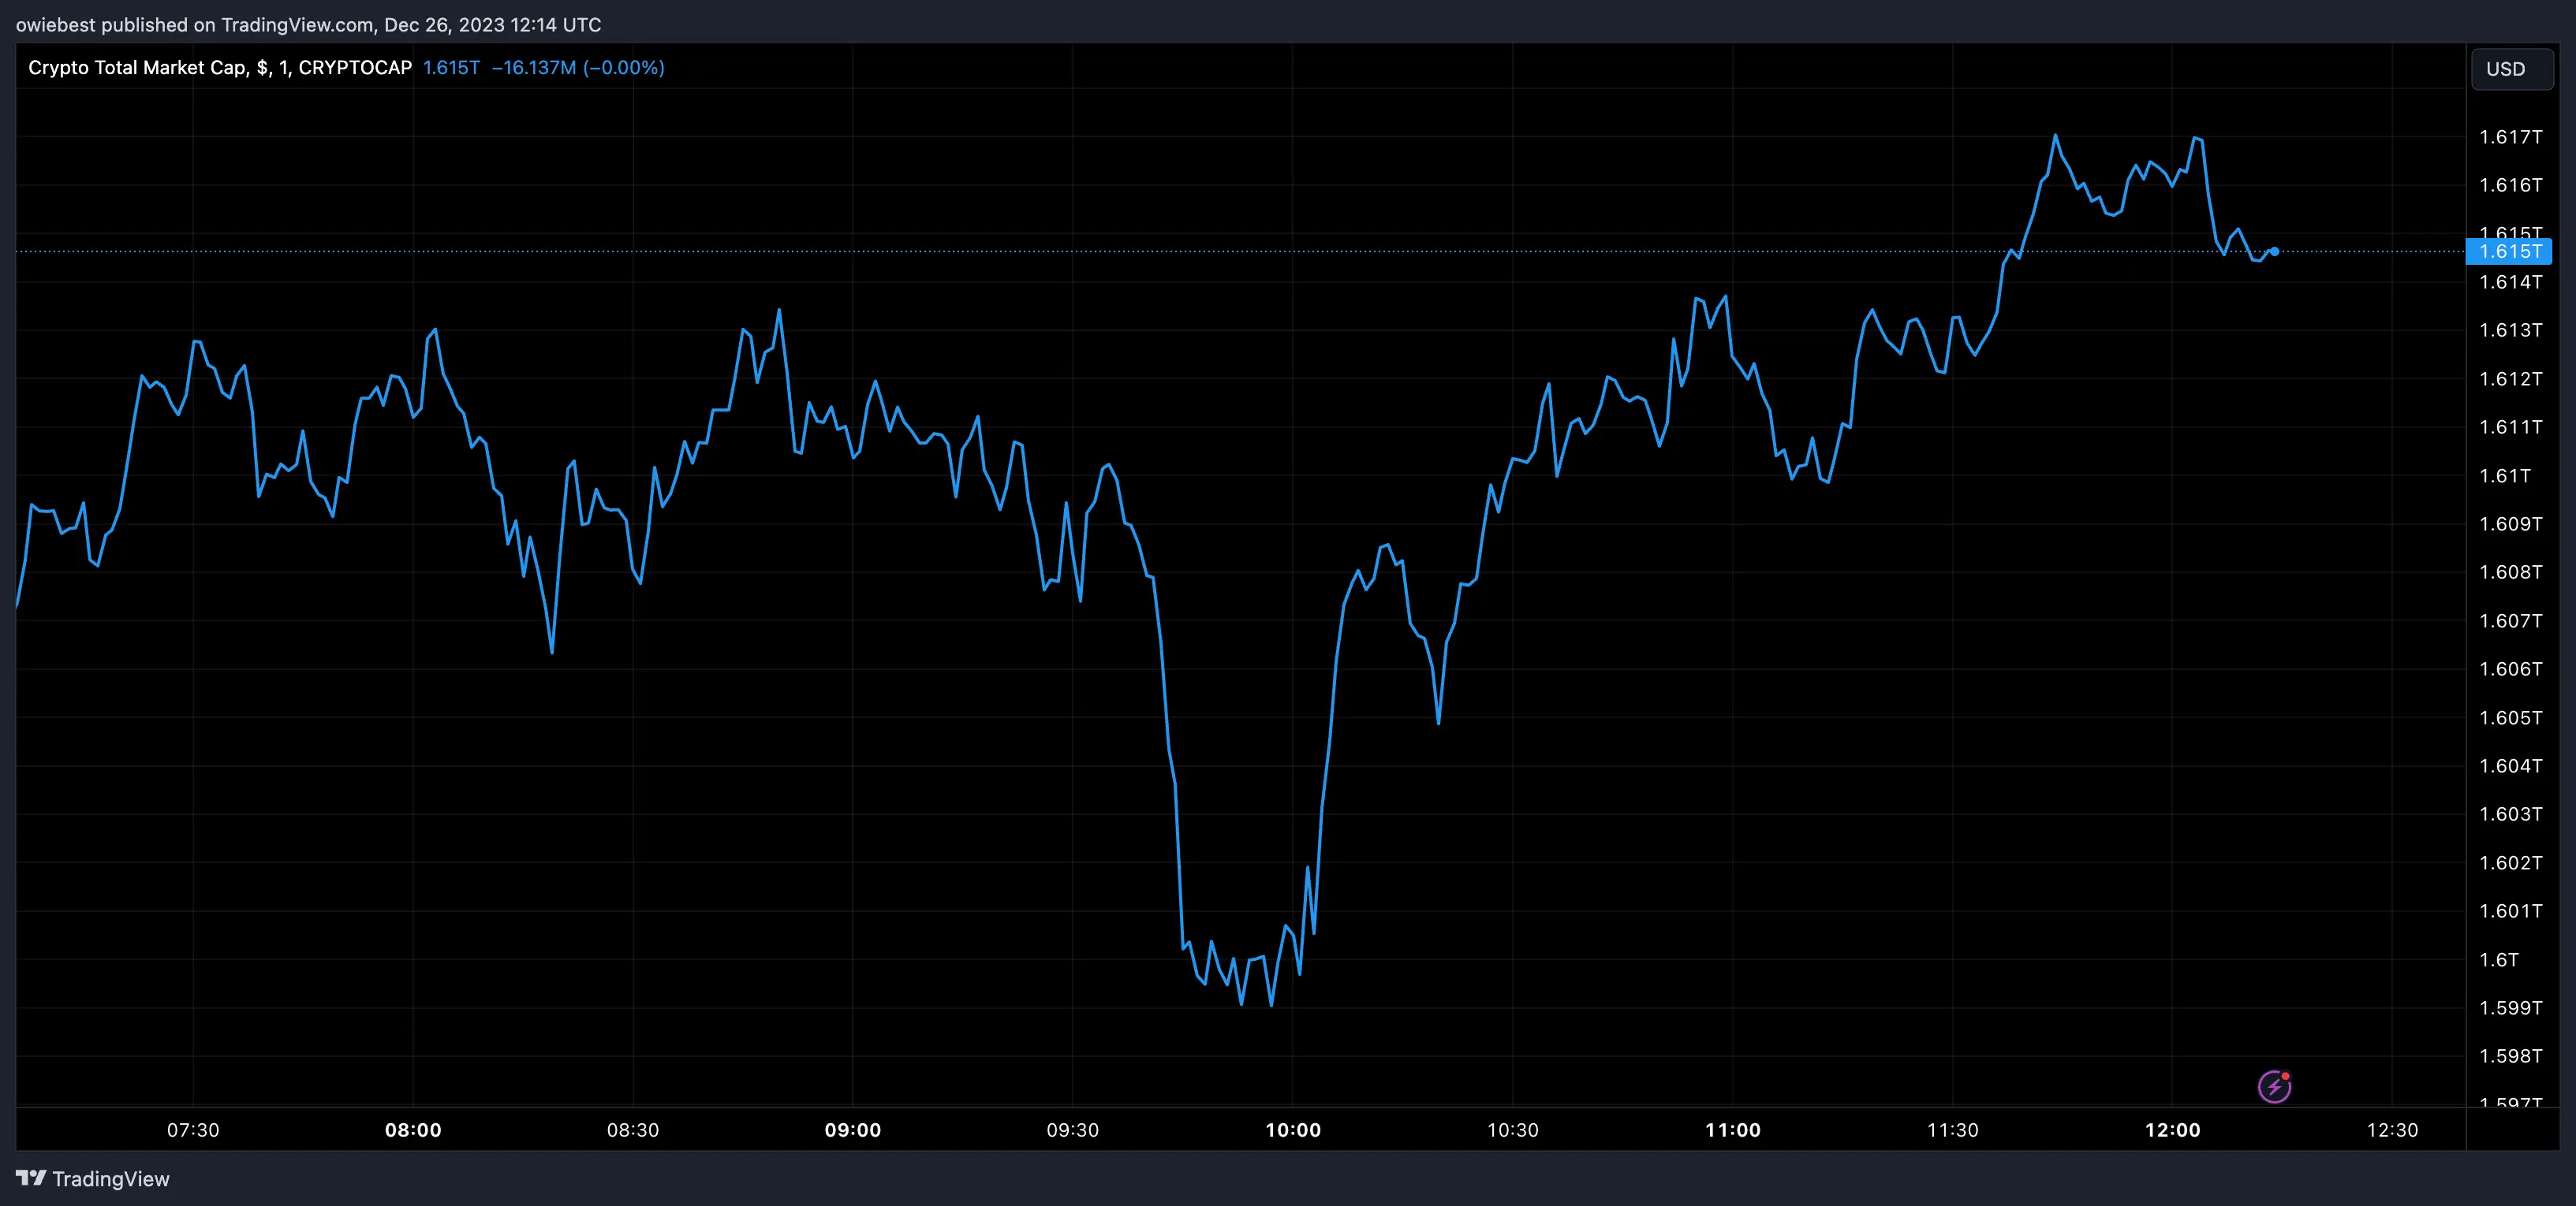Viewport: 2576px width, 1206px height.
Task: Click the CRYPTOCAP source label in the legend
Action: (355, 68)
